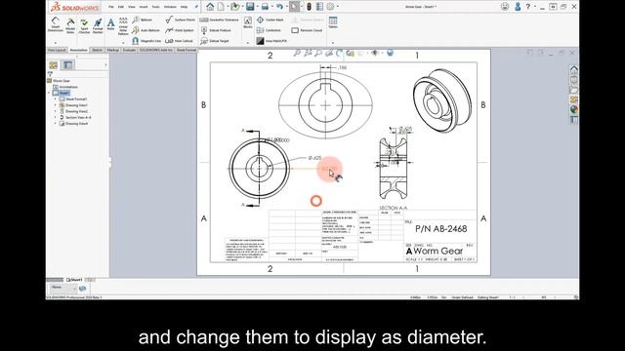Open the Help question mark
625x351 pixels.
coord(528,7)
